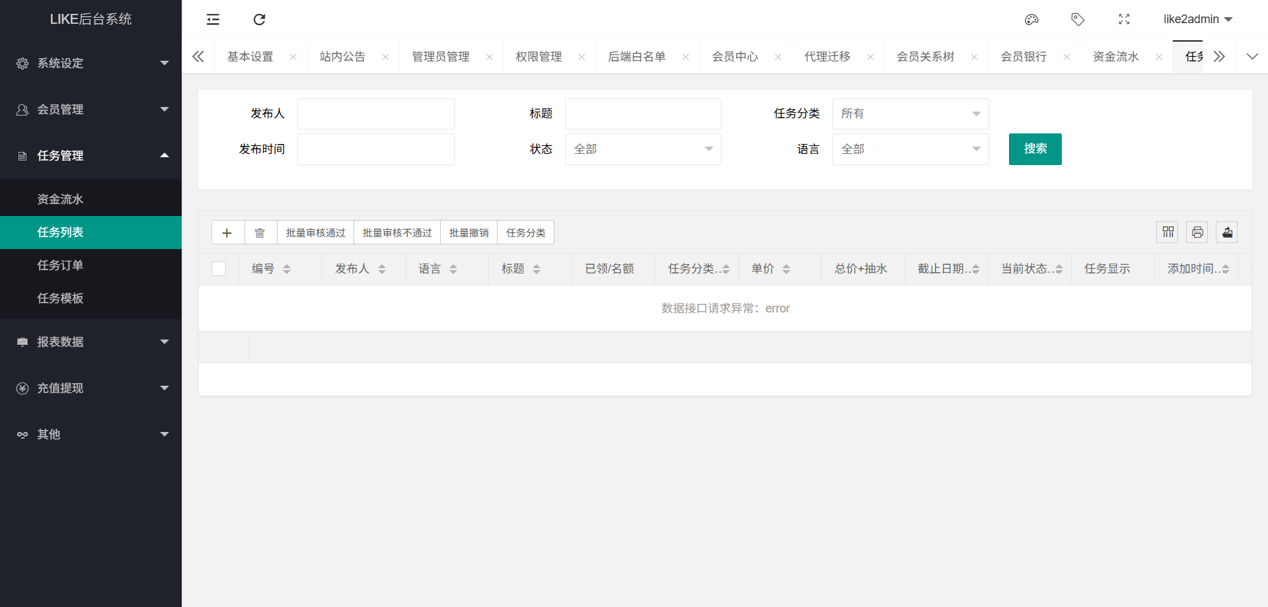
Task: Open the like2admin user menu
Action: click(1198, 19)
